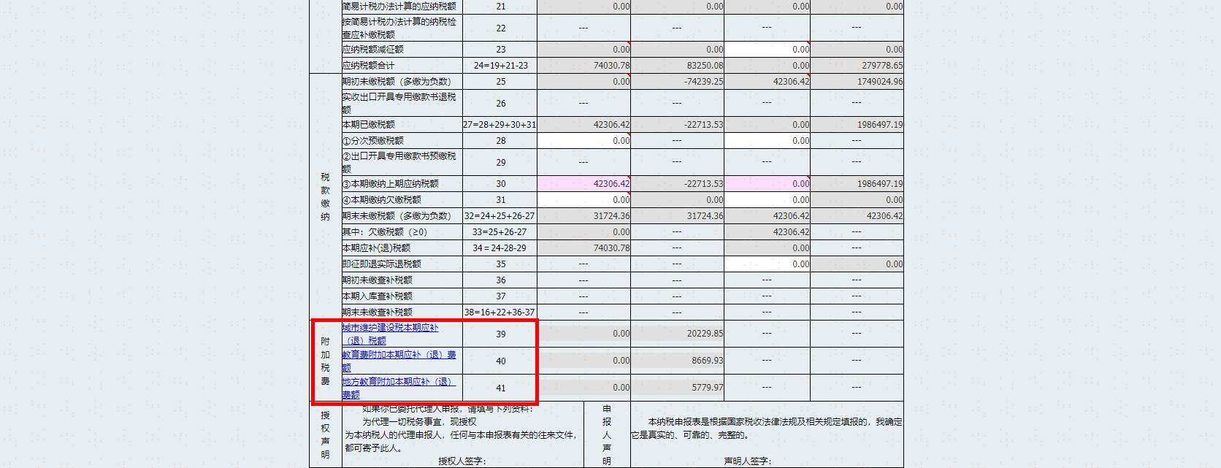Screen dimensions: 1221x468
Task: Select the value 5779.97 in row 41
Action: [x=708, y=387]
